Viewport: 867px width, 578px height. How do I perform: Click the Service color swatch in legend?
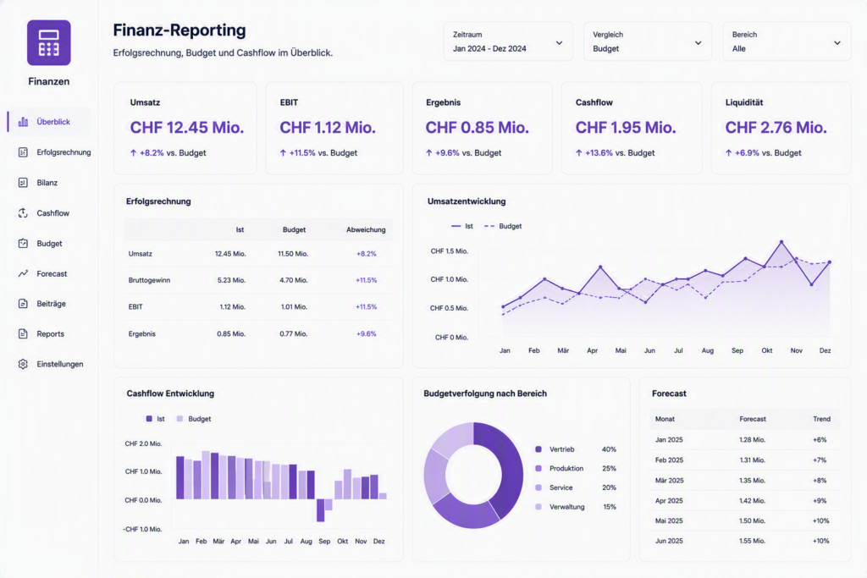(x=538, y=487)
